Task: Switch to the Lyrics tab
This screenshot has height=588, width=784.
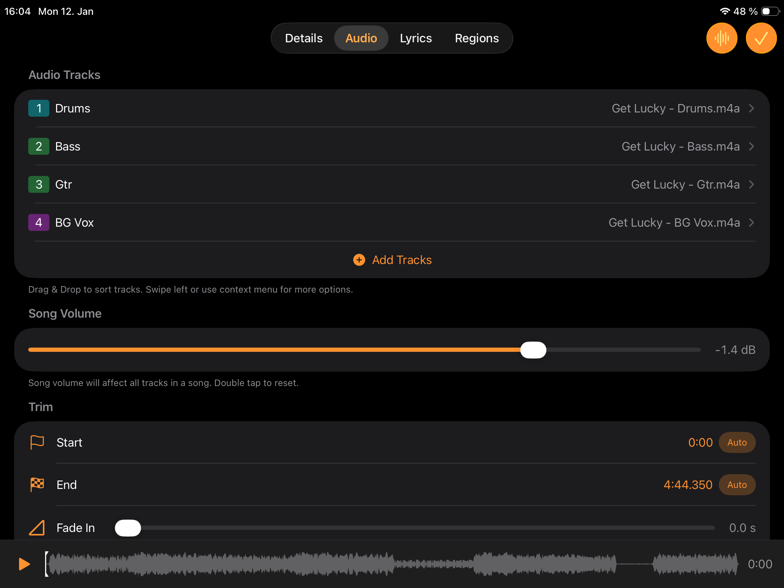Action: pyautogui.click(x=415, y=38)
